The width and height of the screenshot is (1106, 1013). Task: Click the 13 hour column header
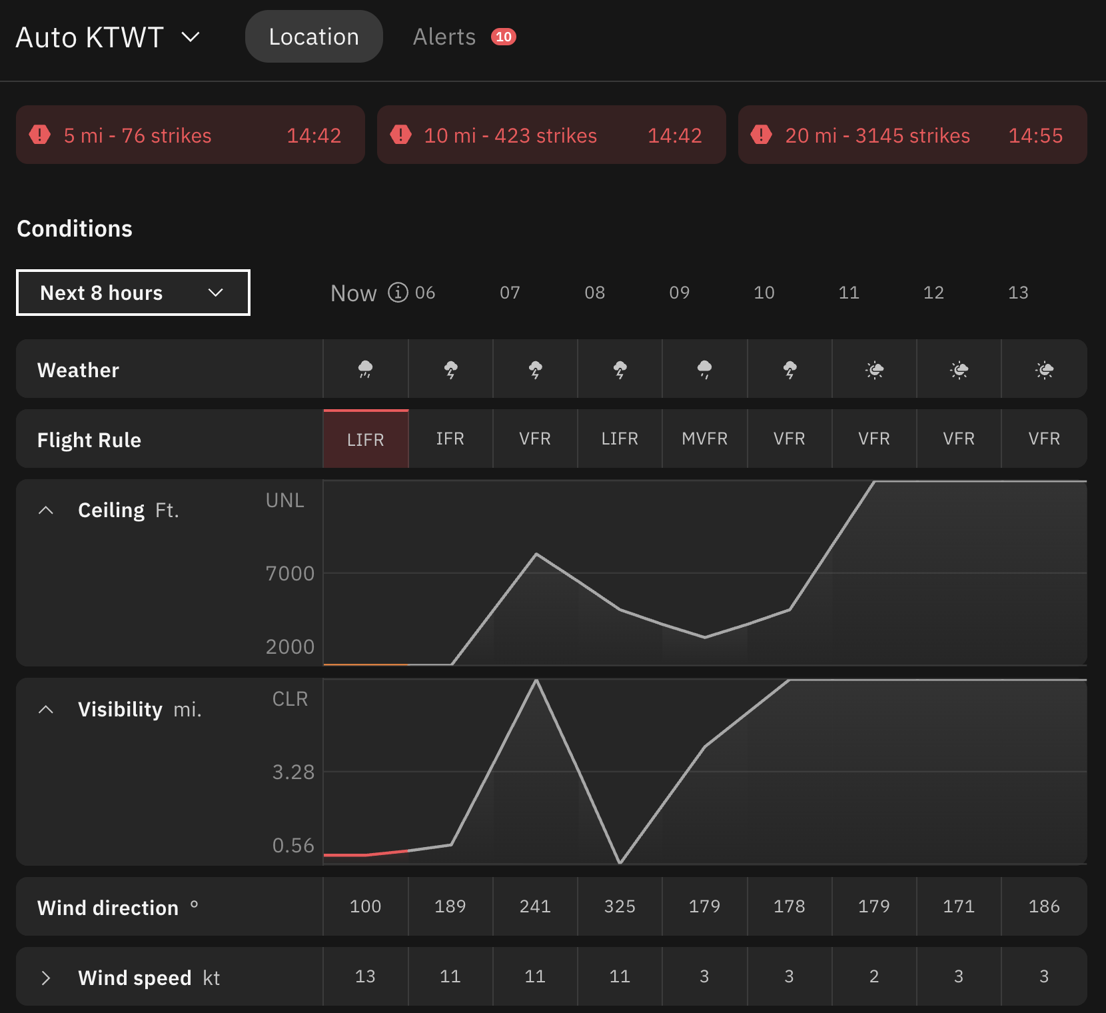click(x=1018, y=293)
